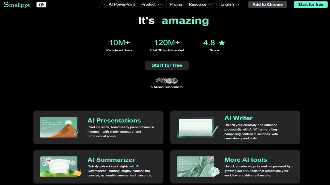Image resolution: width=330 pixels, height=185 pixels.
Task: Click the AI Presentations description text
Action: (x=121, y=132)
